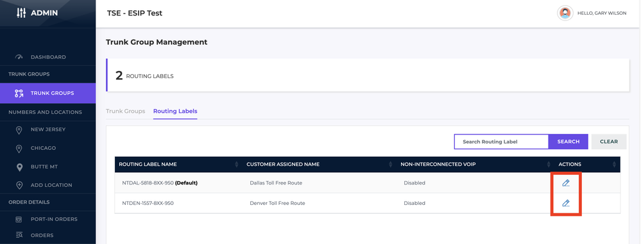Switch to the Trunk Groups tab

coord(126,111)
